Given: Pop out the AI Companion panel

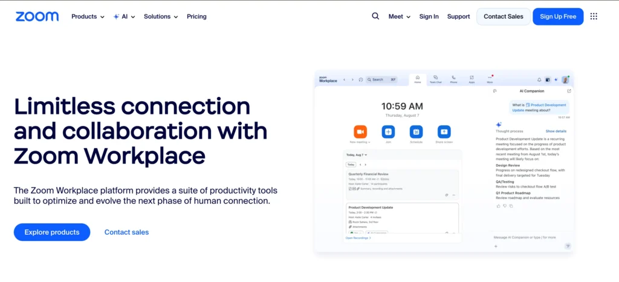Looking at the screenshot, I should pos(569,91).
